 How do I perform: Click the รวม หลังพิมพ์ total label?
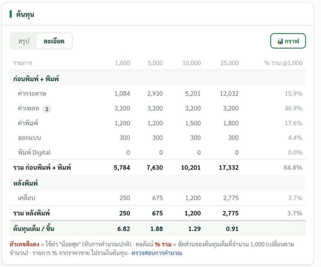31,213
